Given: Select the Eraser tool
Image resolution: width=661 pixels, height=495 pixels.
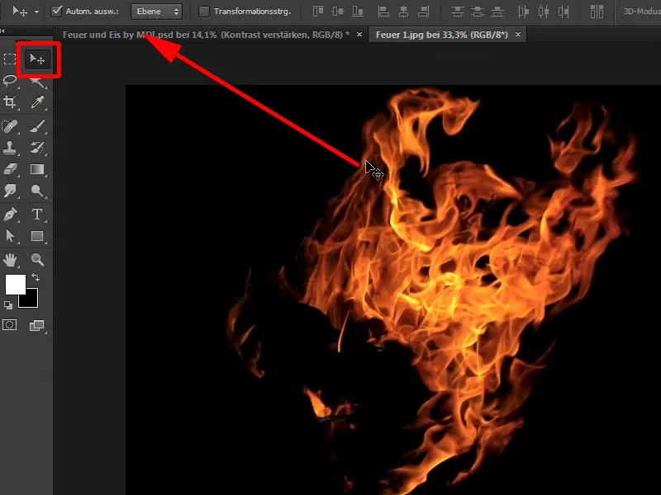Looking at the screenshot, I should (x=10, y=169).
